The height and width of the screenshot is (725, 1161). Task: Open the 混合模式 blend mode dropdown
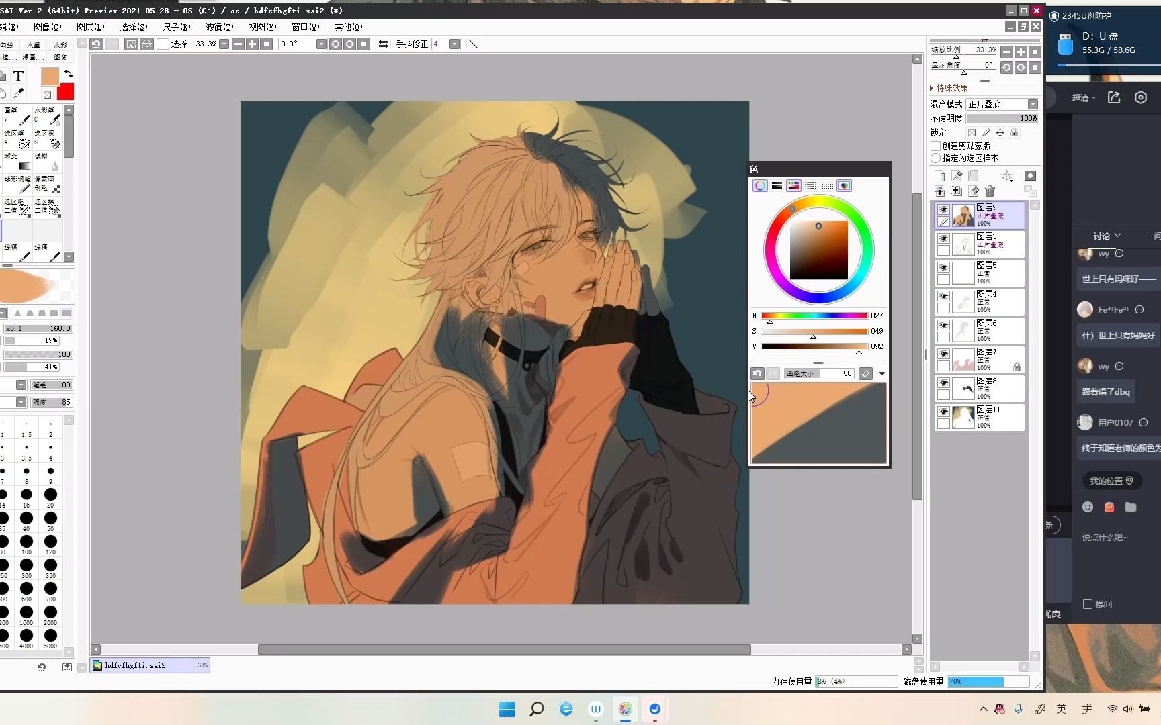click(1033, 104)
